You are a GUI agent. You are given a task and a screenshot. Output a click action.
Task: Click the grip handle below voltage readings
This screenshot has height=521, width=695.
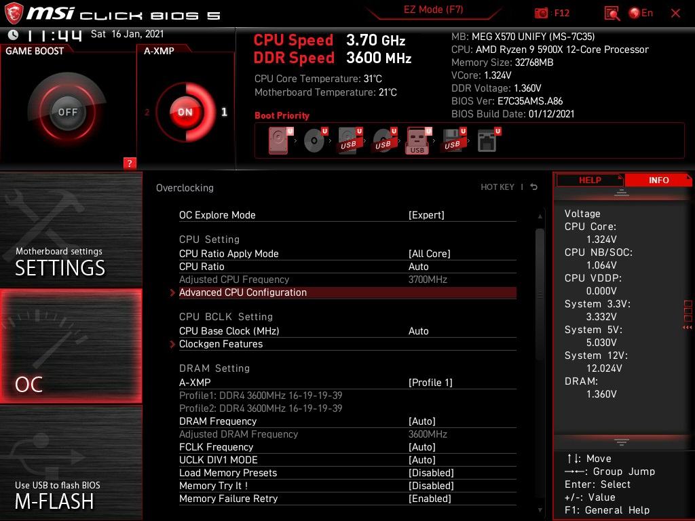[622, 442]
